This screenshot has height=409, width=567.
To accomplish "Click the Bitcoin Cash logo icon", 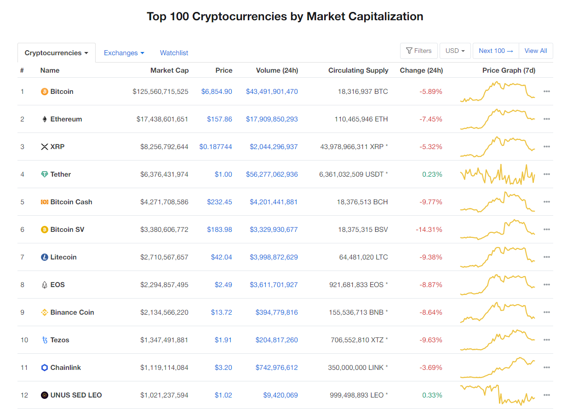I will coord(45,202).
